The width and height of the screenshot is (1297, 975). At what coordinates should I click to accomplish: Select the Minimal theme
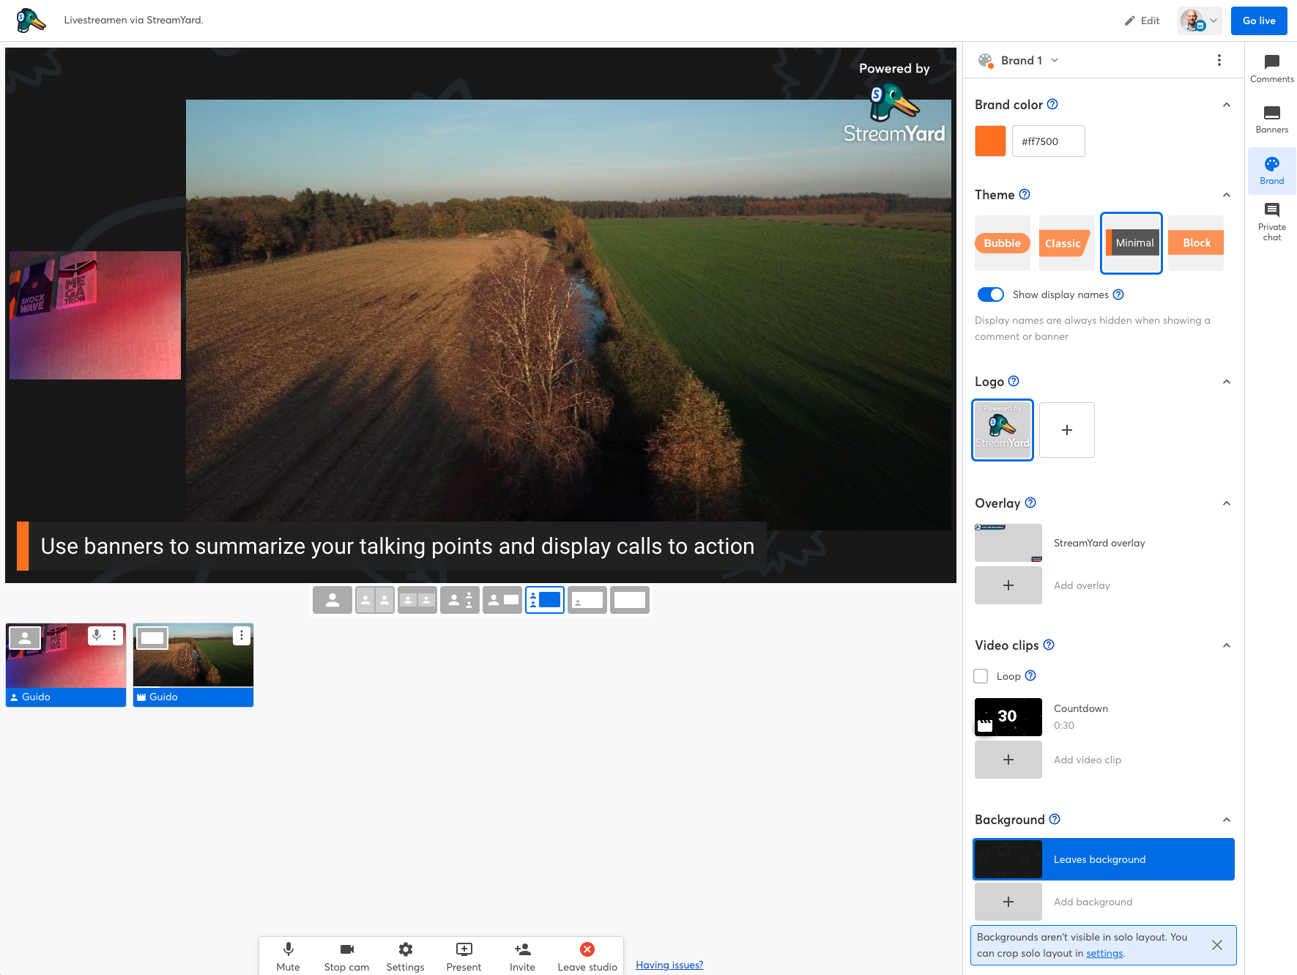pyautogui.click(x=1131, y=243)
